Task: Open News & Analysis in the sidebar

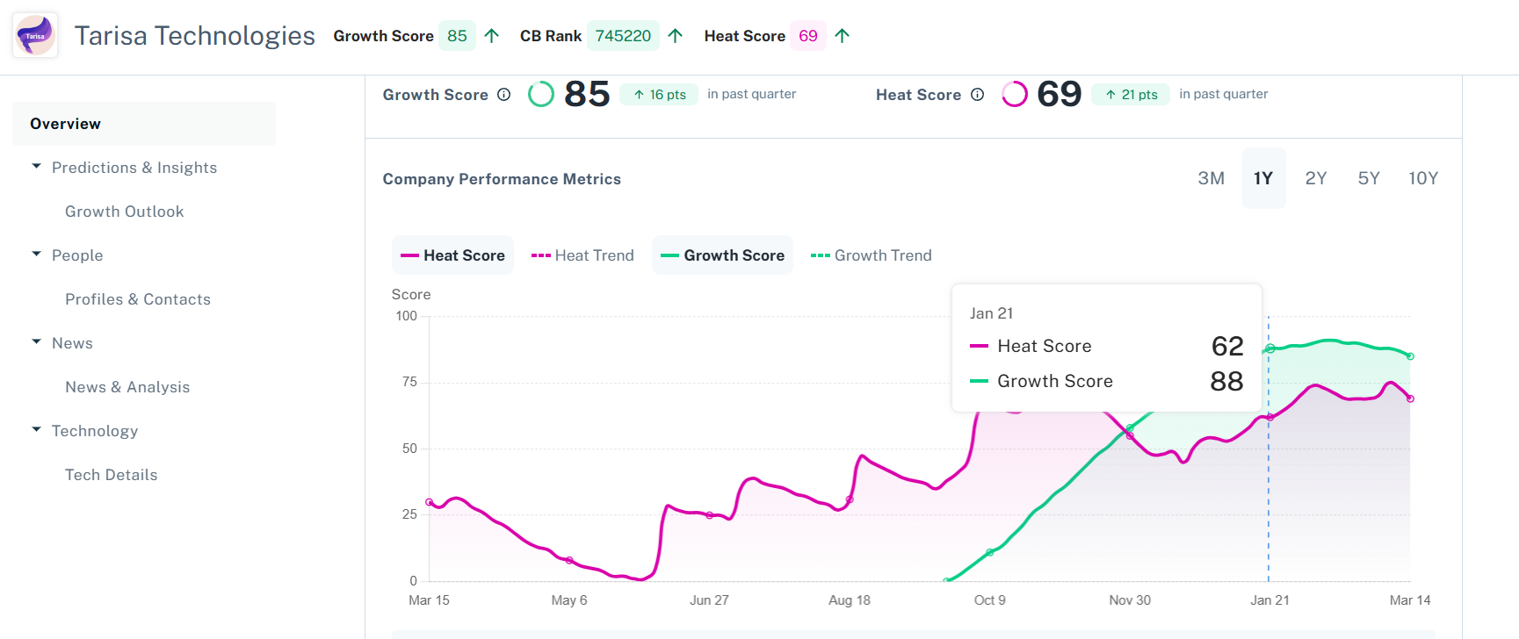Action: [x=127, y=387]
